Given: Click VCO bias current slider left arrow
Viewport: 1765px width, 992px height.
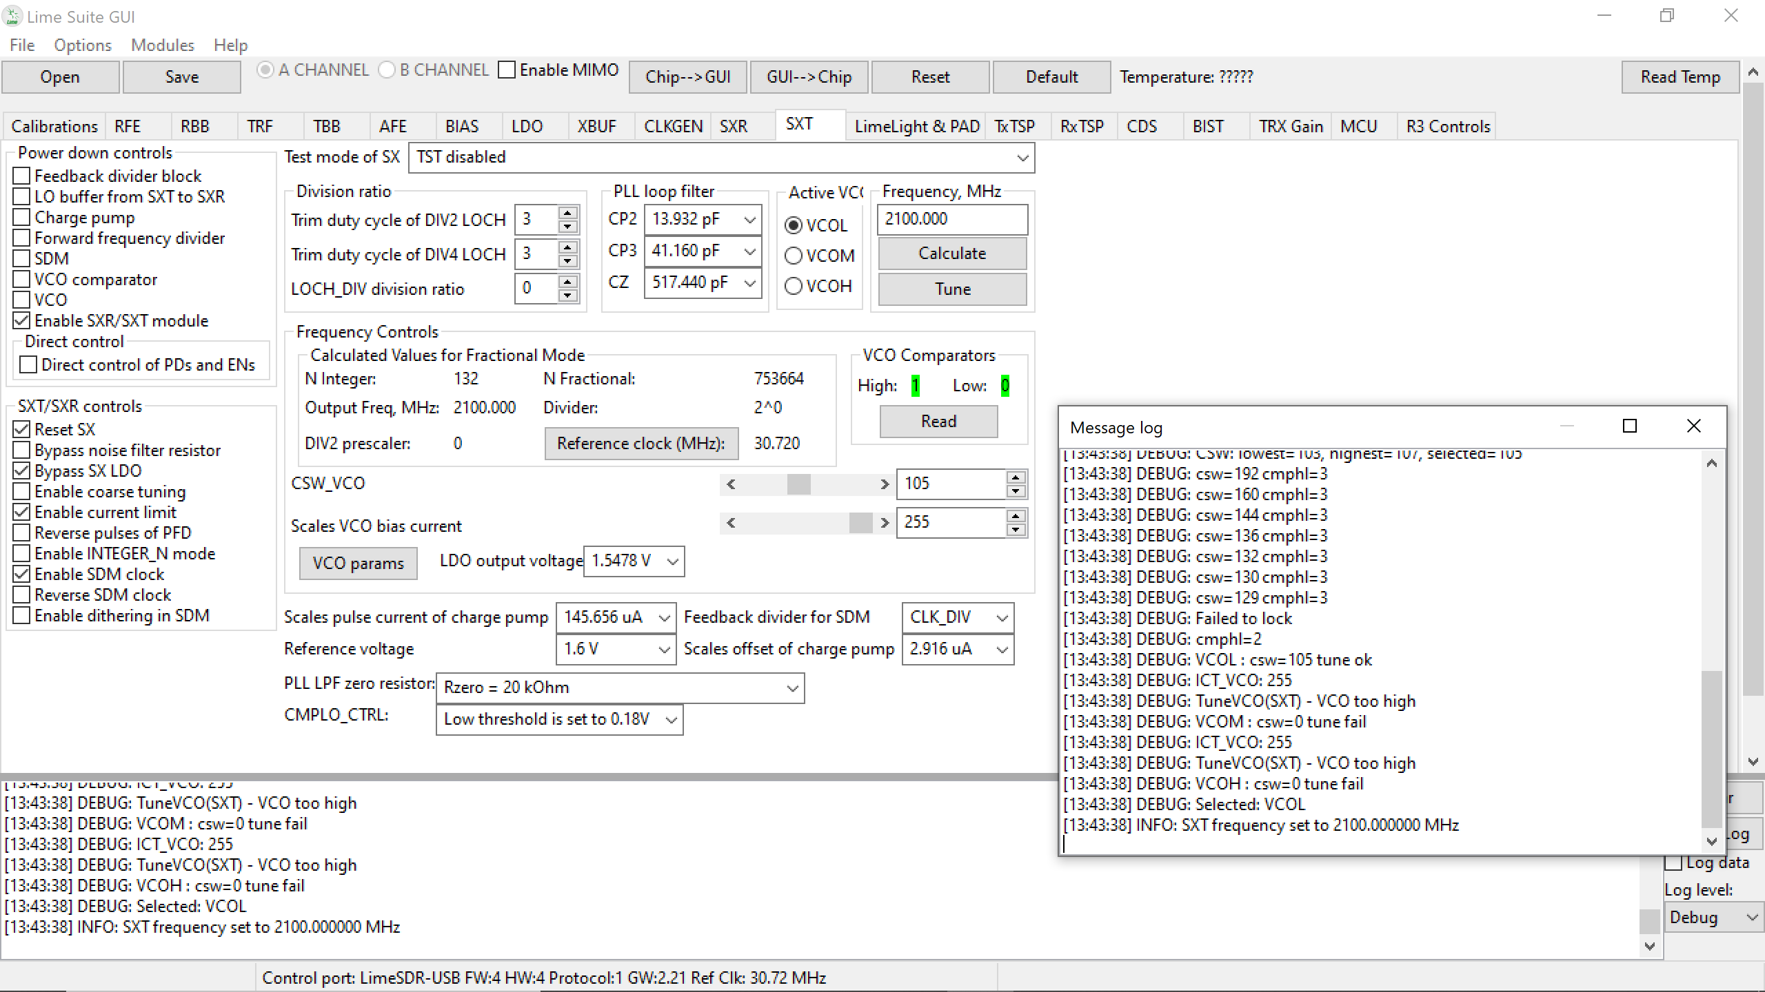Looking at the screenshot, I should (x=731, y=523).
